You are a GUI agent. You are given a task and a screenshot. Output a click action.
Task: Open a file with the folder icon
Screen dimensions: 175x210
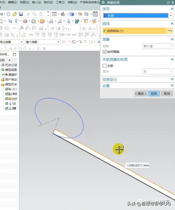pyautogui.click(x=15, y=14)
